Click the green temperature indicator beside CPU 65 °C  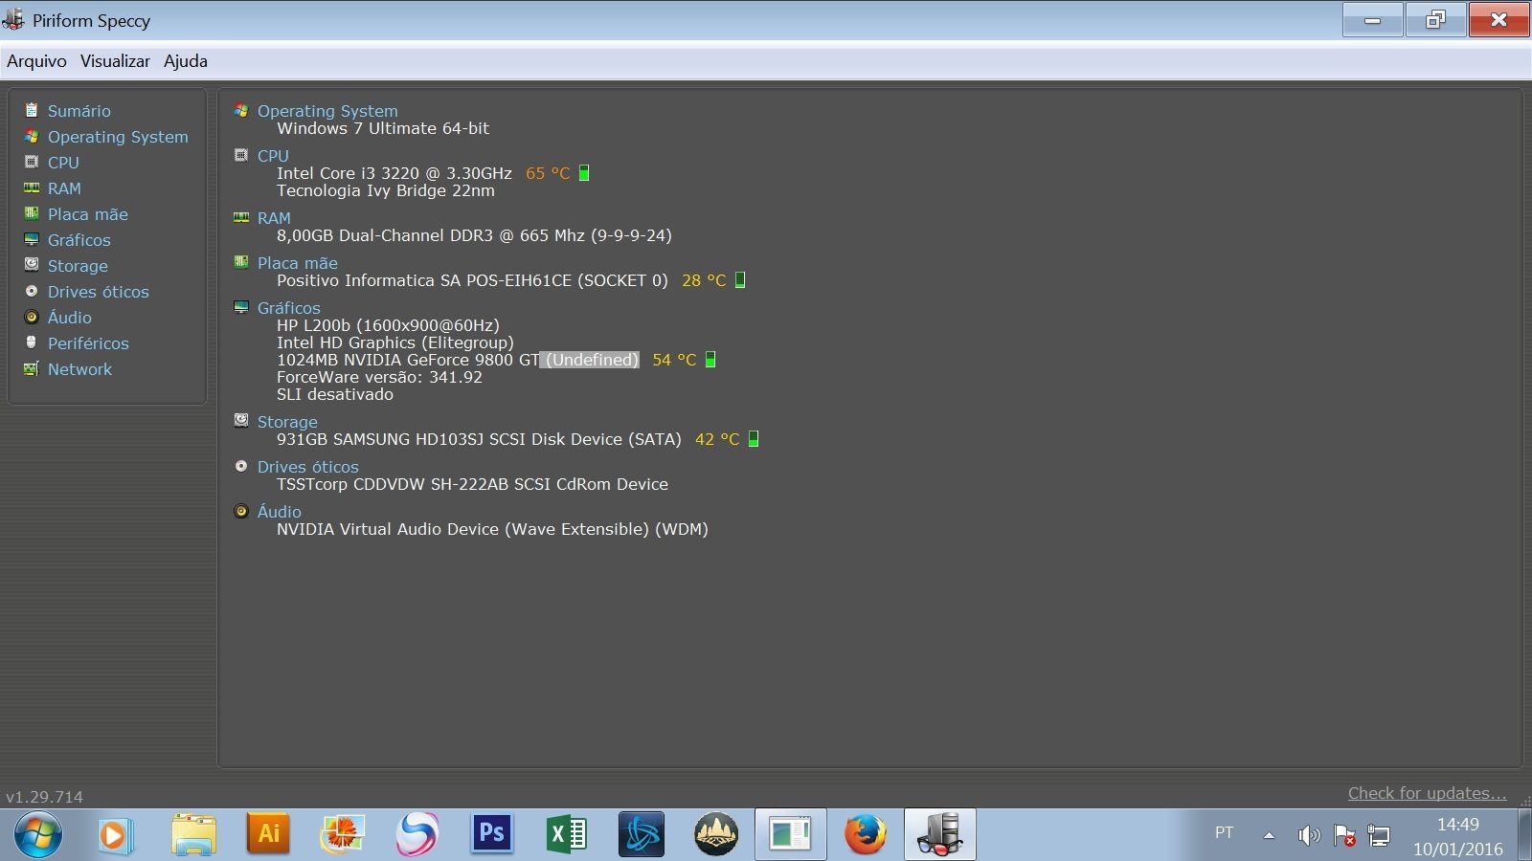584,173
